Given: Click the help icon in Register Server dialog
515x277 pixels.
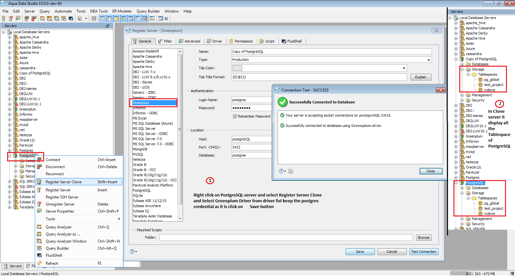Looking at the screenshot, I should pyautogui.click(x=132, y=252).
